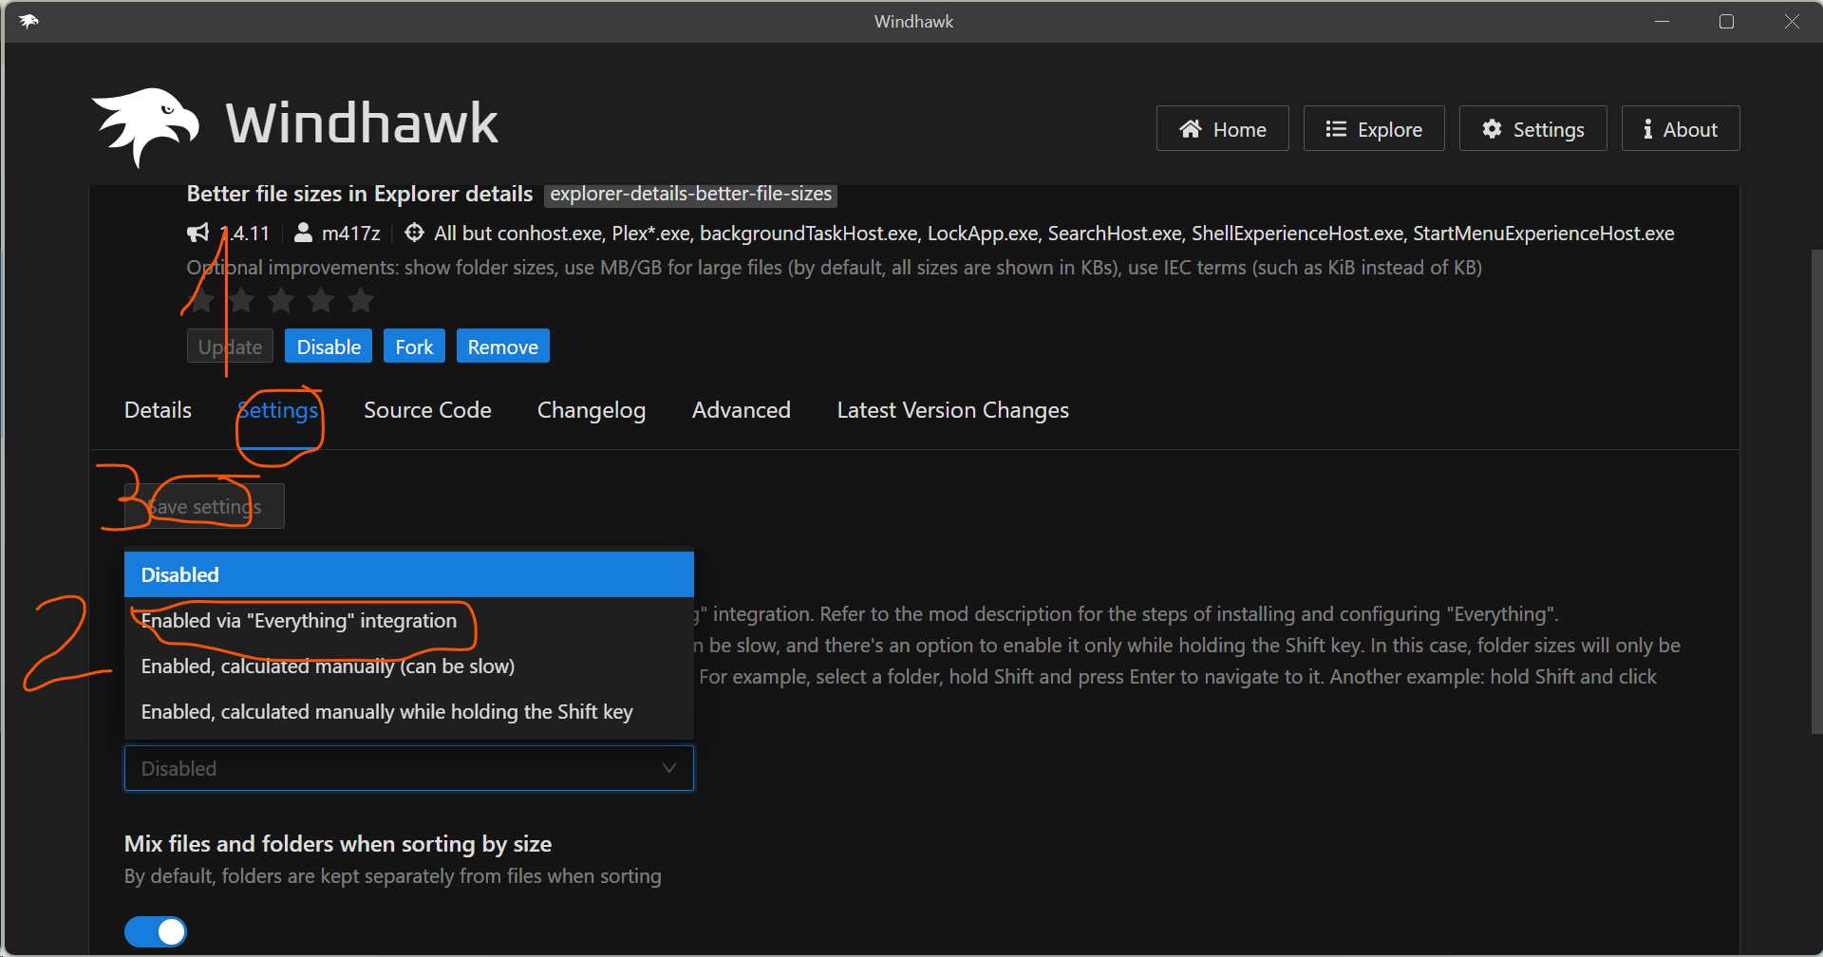Choose Enabled via "Everything" integration
This screenshot has height=957, width=1823.
(x=409, y=620)
